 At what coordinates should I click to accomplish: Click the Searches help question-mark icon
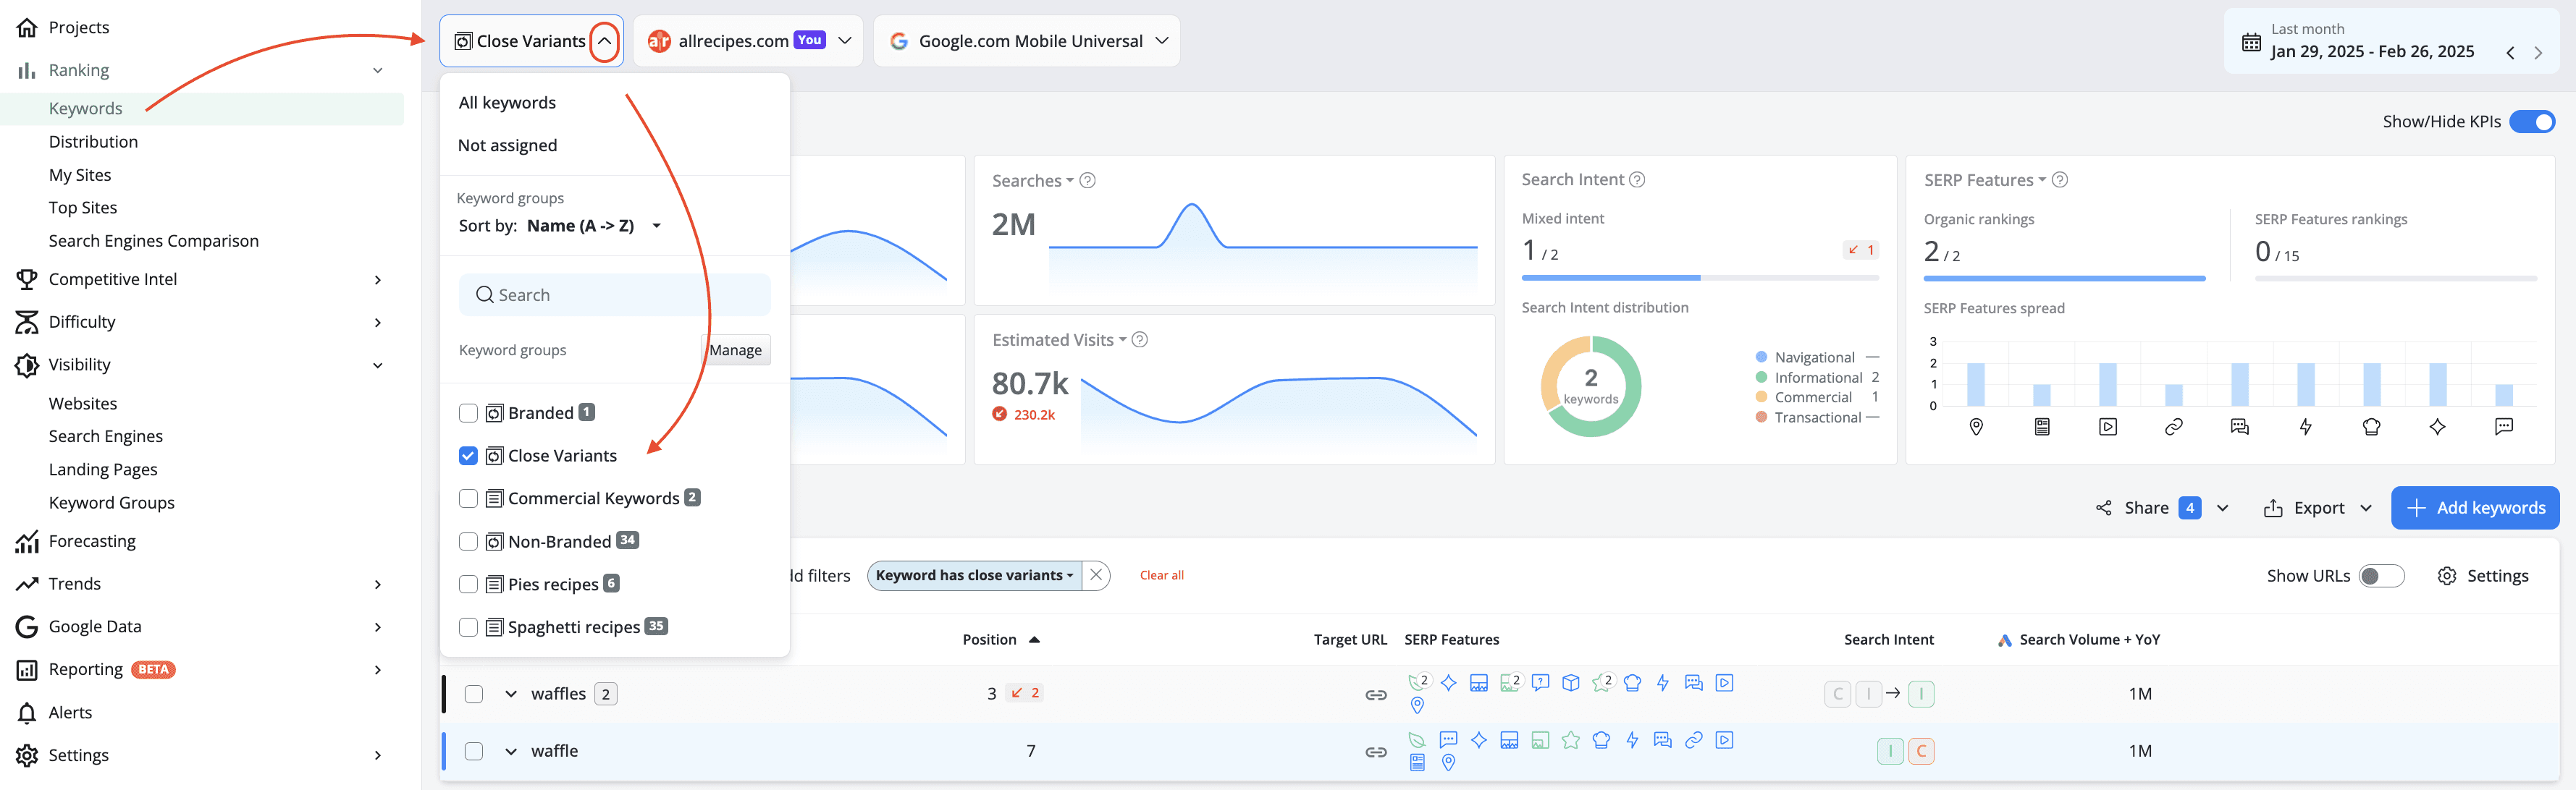[1088, 181]
